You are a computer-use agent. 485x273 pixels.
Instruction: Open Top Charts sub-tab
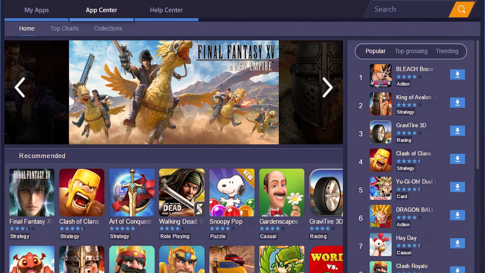pyautogui.click(x=64, y=28)
